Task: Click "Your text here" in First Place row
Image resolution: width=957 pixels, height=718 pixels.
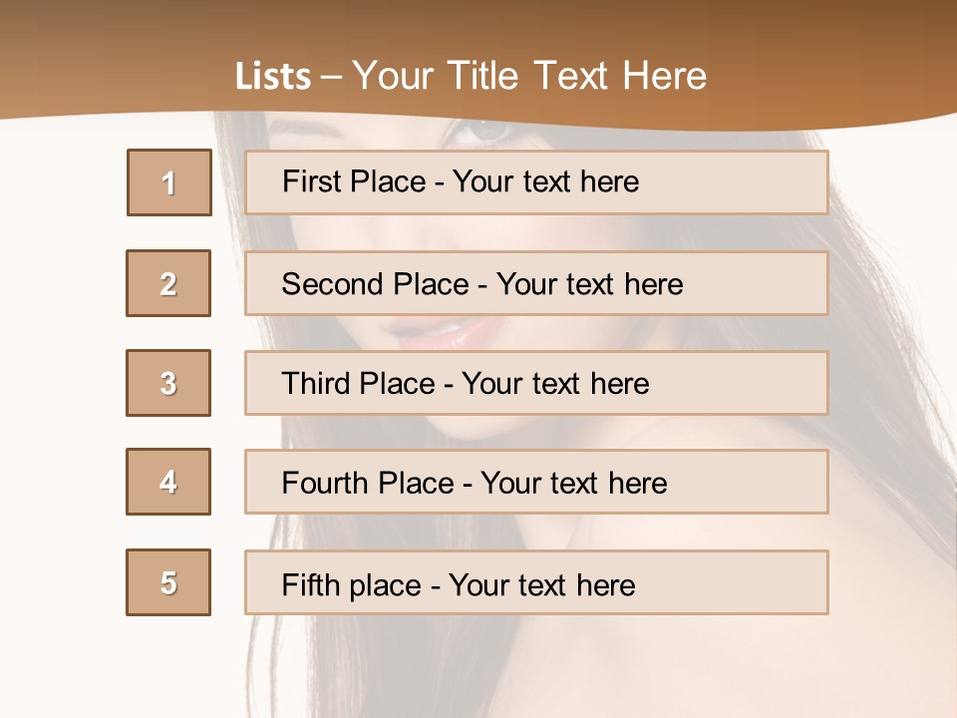Action: pos(545,181)
